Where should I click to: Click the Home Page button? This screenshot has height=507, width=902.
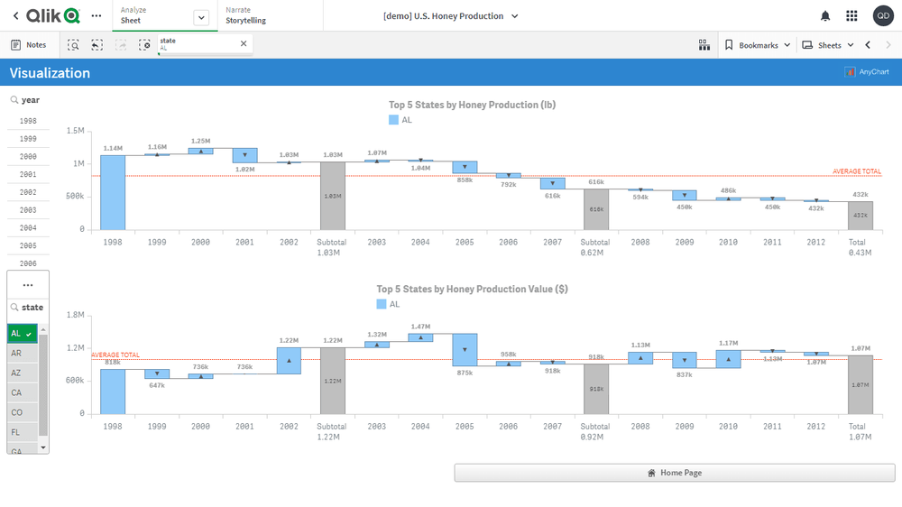point(674,473)
